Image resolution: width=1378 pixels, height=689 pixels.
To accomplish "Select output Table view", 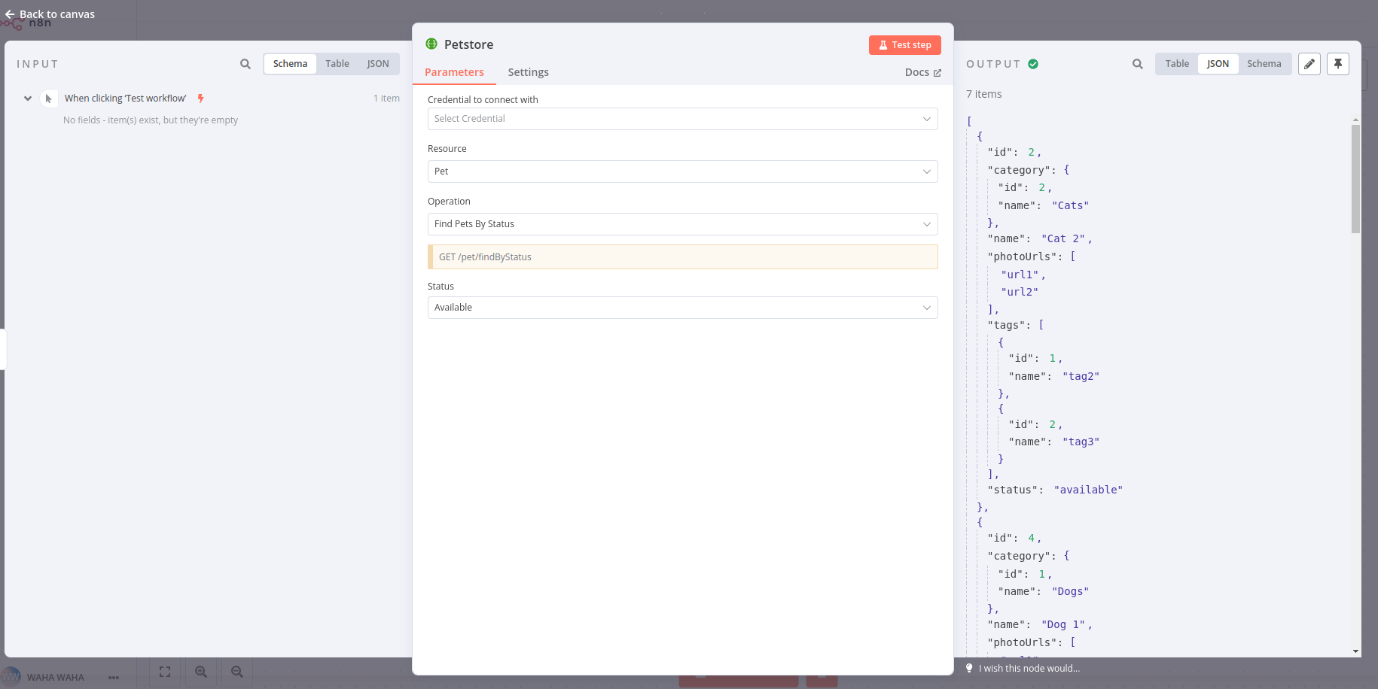I will (1177, 64).
